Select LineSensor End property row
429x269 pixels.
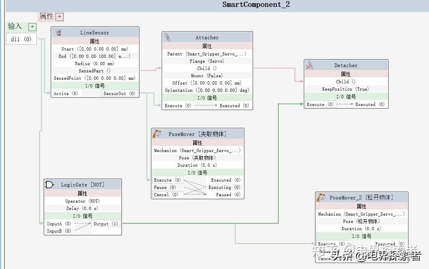click(95, 56)
